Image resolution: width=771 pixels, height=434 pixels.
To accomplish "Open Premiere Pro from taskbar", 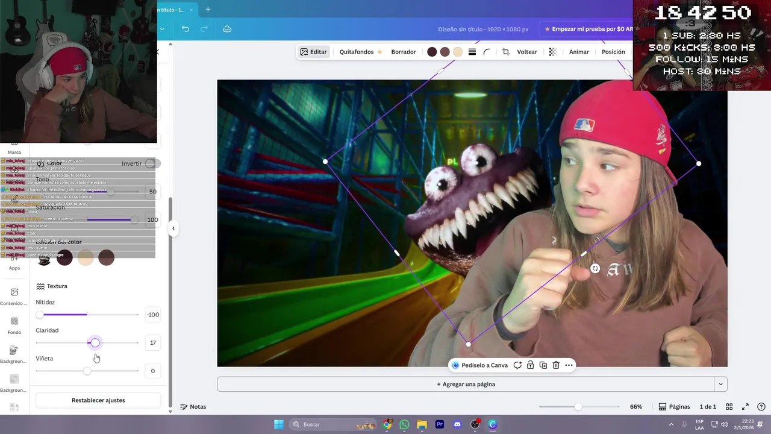I will (440, 424).
